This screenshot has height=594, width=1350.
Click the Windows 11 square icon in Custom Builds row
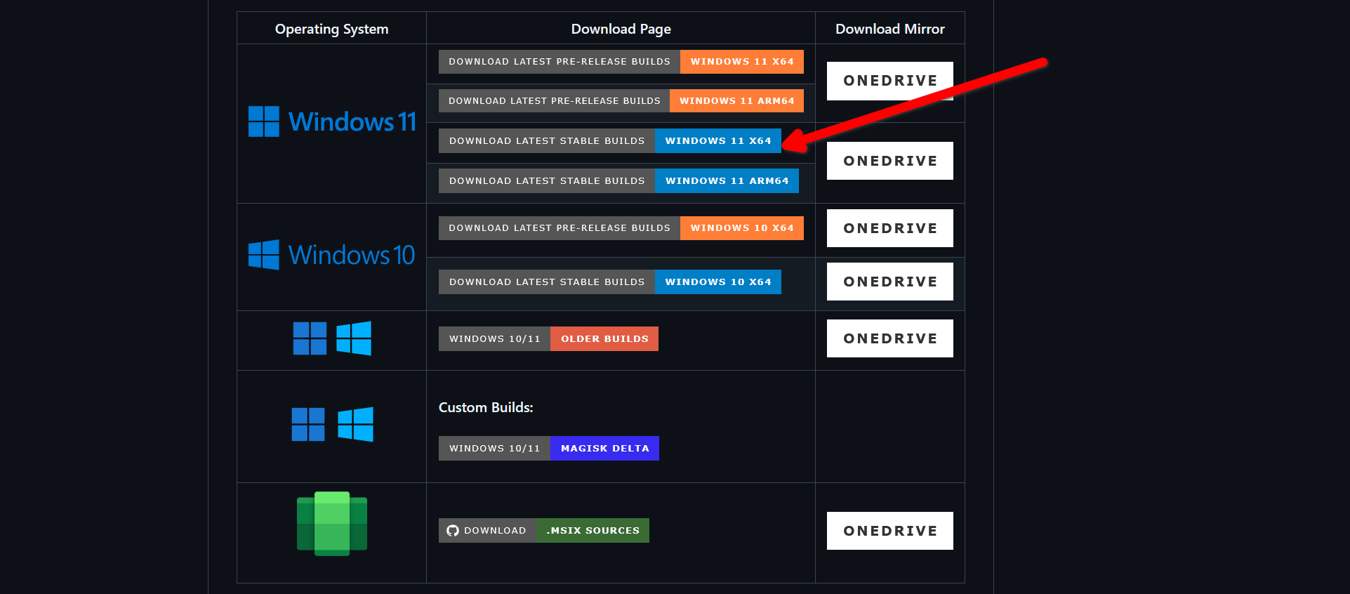[x=308, y=424]
